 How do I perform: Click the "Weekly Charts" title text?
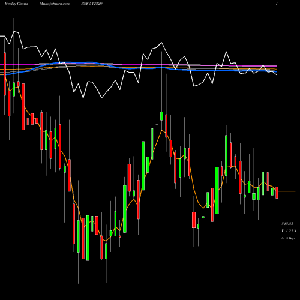point(16,4)
